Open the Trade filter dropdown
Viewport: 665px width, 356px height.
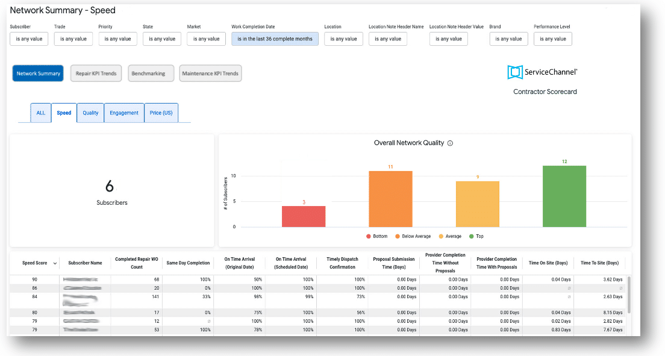[73, 38]
